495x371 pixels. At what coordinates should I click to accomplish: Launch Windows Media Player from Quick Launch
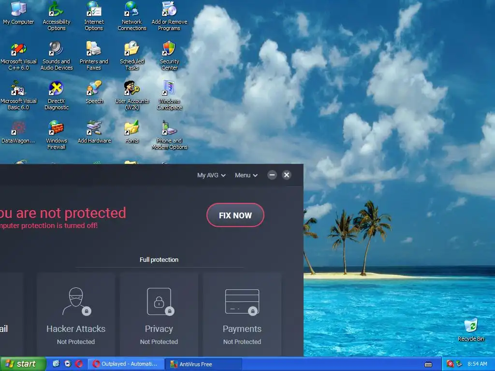[x=68, y=364]
